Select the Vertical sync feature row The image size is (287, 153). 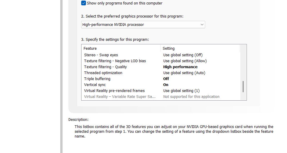click(95, 85)
